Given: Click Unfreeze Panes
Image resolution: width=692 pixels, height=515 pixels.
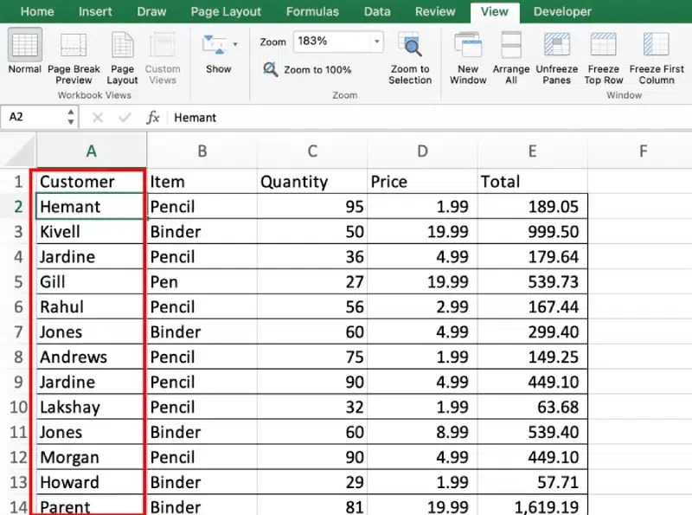Looking at the screenshot, I should (556, 56).
